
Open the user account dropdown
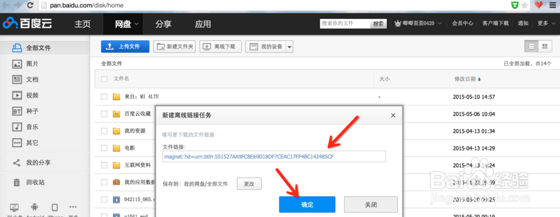click(418, 23)
